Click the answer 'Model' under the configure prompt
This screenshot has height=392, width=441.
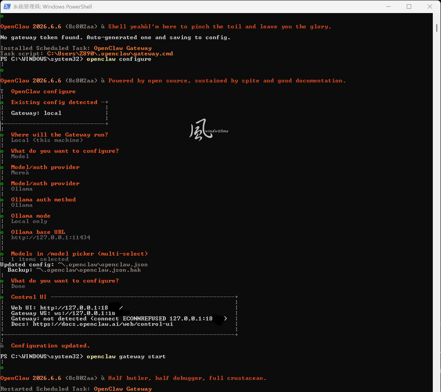pyautogui.click(x=20, y=156)
